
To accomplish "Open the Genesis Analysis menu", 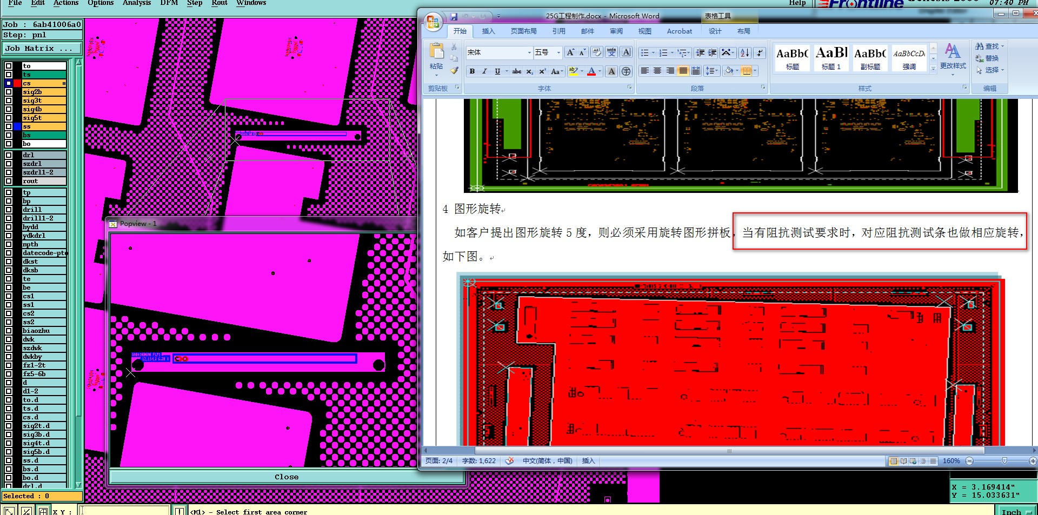I will (137, 3).
